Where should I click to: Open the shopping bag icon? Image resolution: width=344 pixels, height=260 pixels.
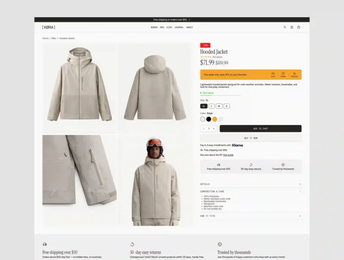coord(299,27)
